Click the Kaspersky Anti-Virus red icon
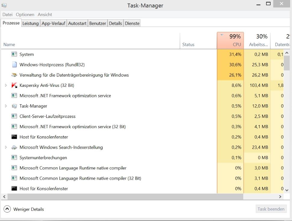This screenshot has width=292, height=221. point(14,85)
